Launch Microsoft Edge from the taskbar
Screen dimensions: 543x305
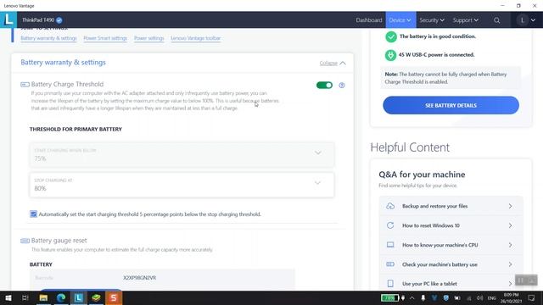61,297
